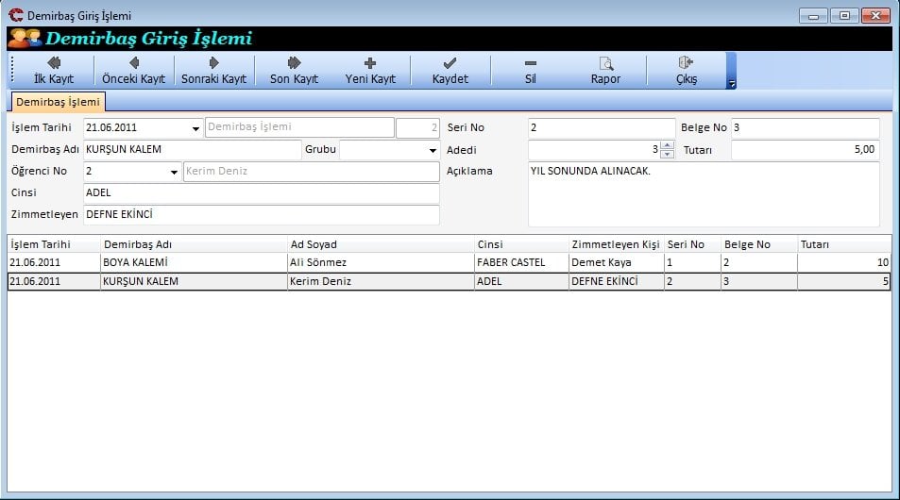Sort by the Demirbaş Adı column header
The width and height of the screenshot is (900, 500).
pyautogui.click(x=193, y=244)
